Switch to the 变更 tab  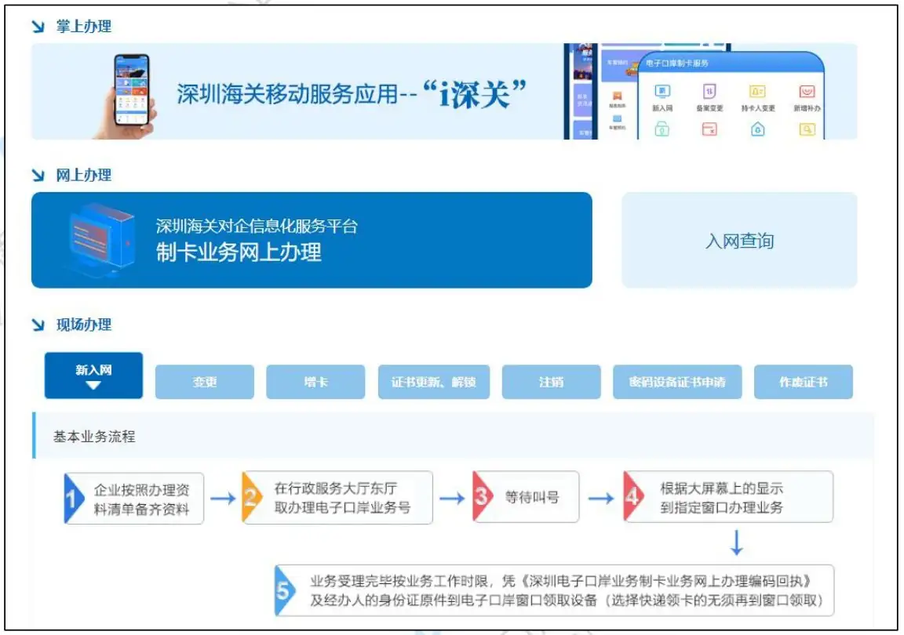click(204, 382)
